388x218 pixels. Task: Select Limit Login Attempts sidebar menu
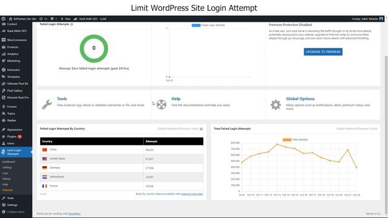click(x=16, y=152)
